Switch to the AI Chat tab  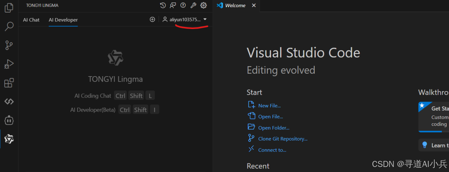pyautogui.click(x=31, y=20)
